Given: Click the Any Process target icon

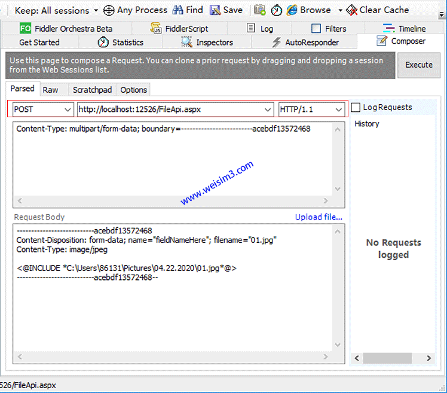Looking at the screenshot, I should 109,11.
